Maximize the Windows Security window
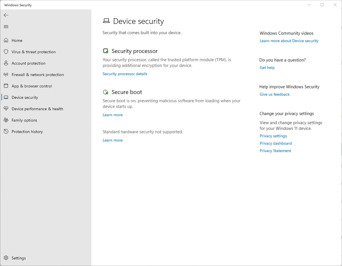342x266 pixels. tap(322, 5)
